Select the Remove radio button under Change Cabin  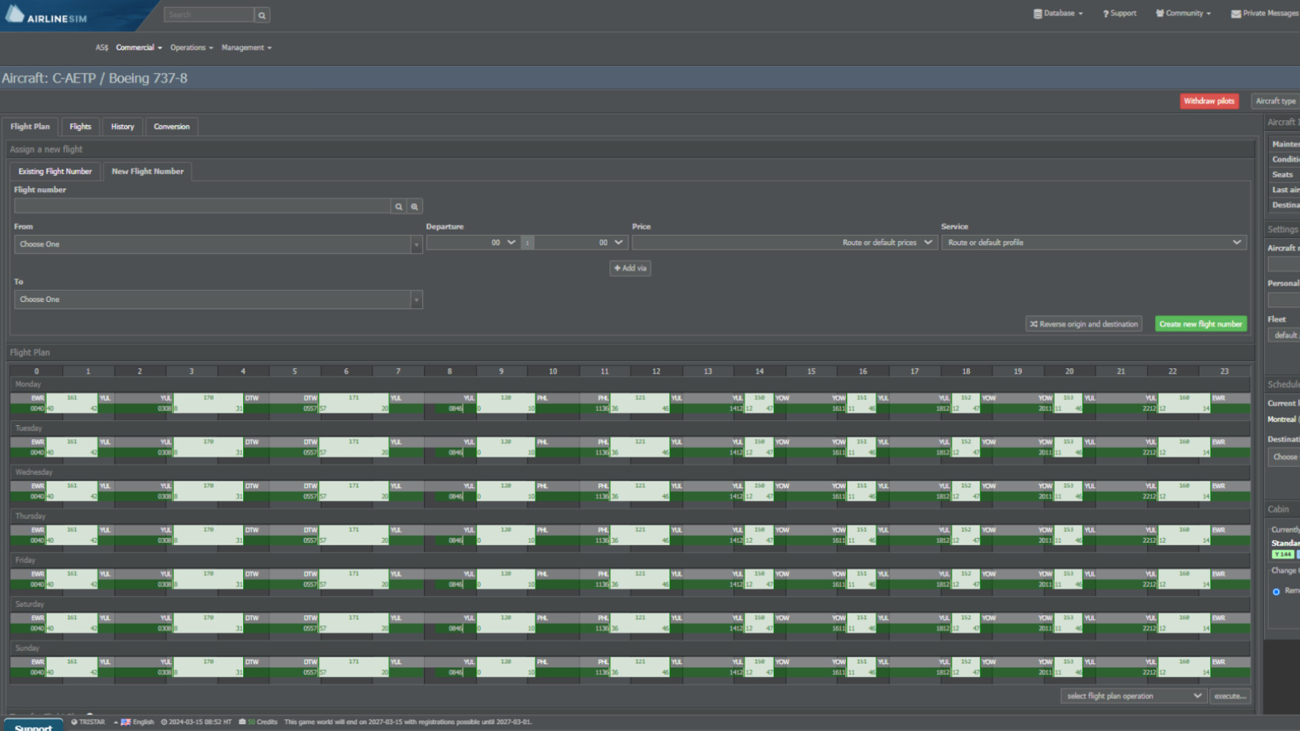point(1277,591)
